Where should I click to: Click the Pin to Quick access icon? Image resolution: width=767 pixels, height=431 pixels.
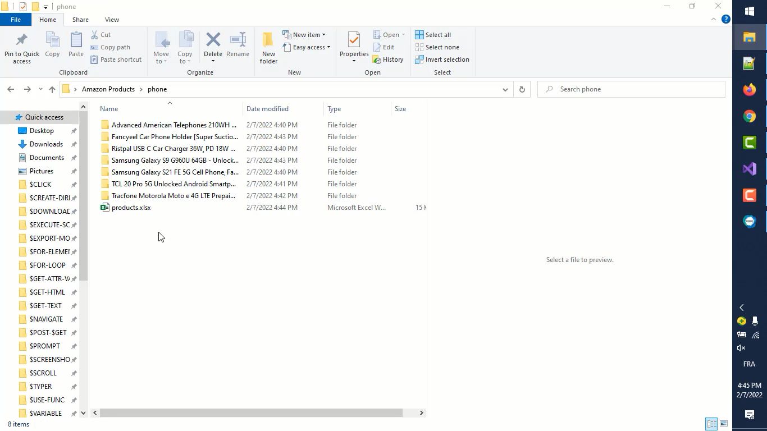tap(22, 40)
